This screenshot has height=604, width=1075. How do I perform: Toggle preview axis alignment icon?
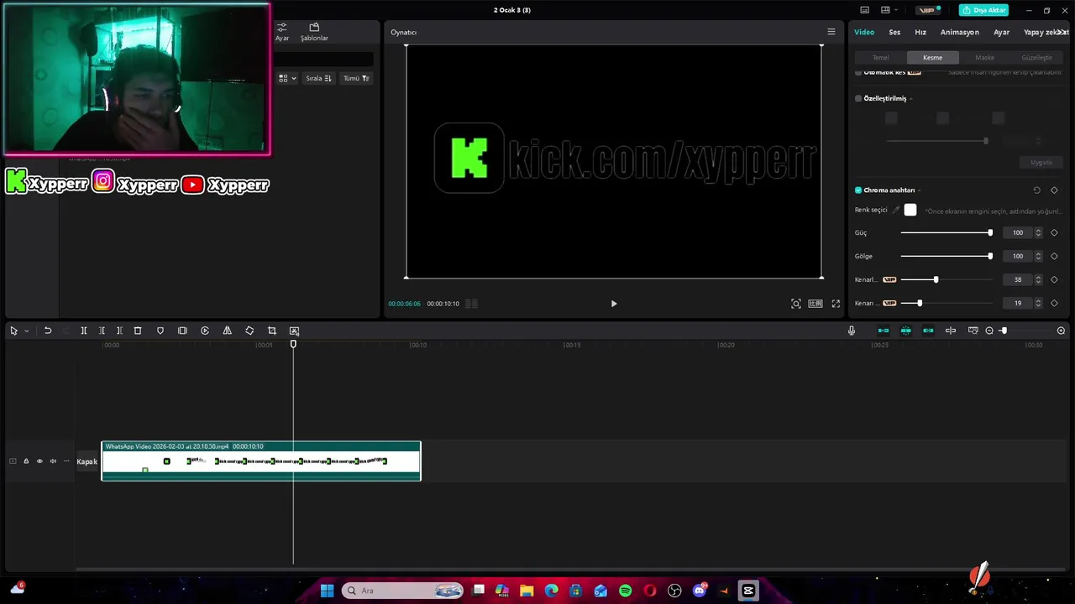pos(951,331)
